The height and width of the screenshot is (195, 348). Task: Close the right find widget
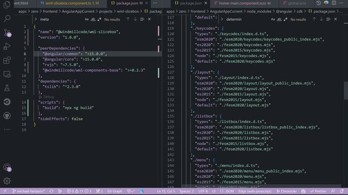[x=335, y=19]
